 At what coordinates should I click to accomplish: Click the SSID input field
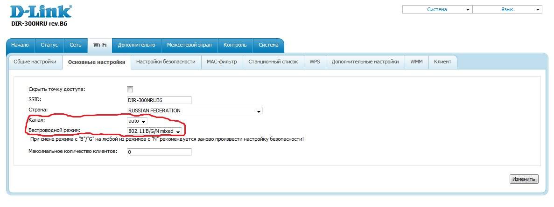pos(159,100)
